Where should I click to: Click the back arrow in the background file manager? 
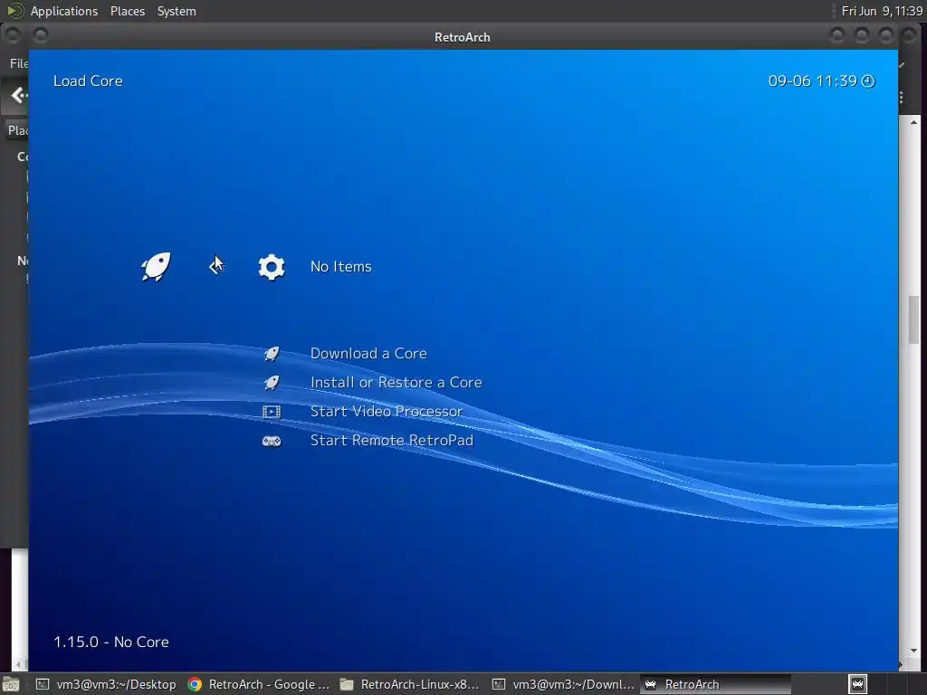pos(18,95)
